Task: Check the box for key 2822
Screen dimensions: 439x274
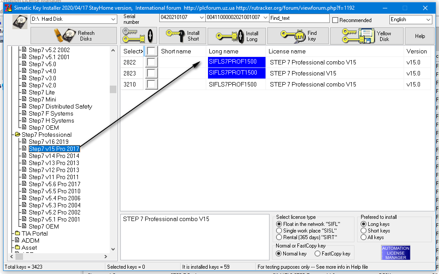Action: (x=151, y=62)
